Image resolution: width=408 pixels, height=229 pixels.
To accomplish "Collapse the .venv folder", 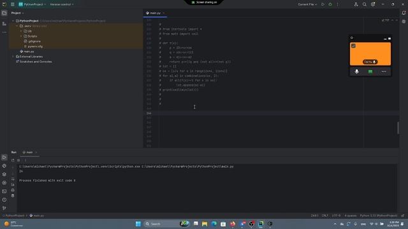I will pos(17,26).
